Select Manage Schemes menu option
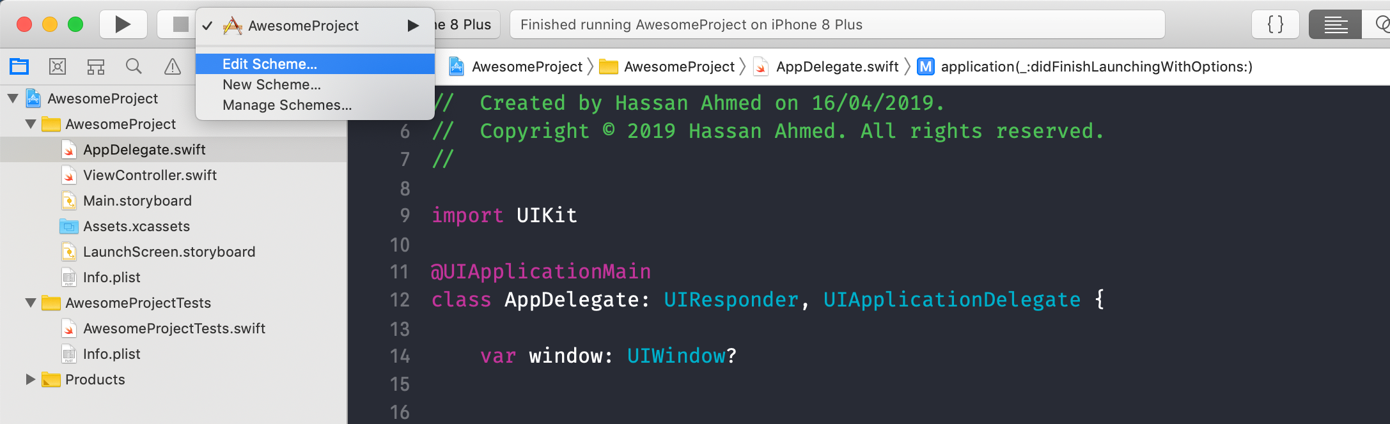The width and height of the screenshot is (1390, 424). click(x=286, y=105)
